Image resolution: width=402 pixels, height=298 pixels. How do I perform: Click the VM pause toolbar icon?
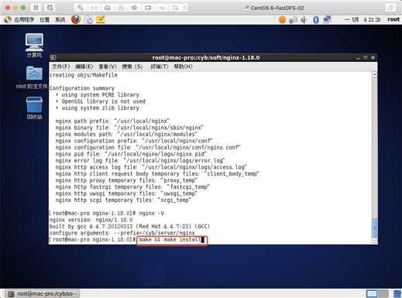tap(36, 8)
